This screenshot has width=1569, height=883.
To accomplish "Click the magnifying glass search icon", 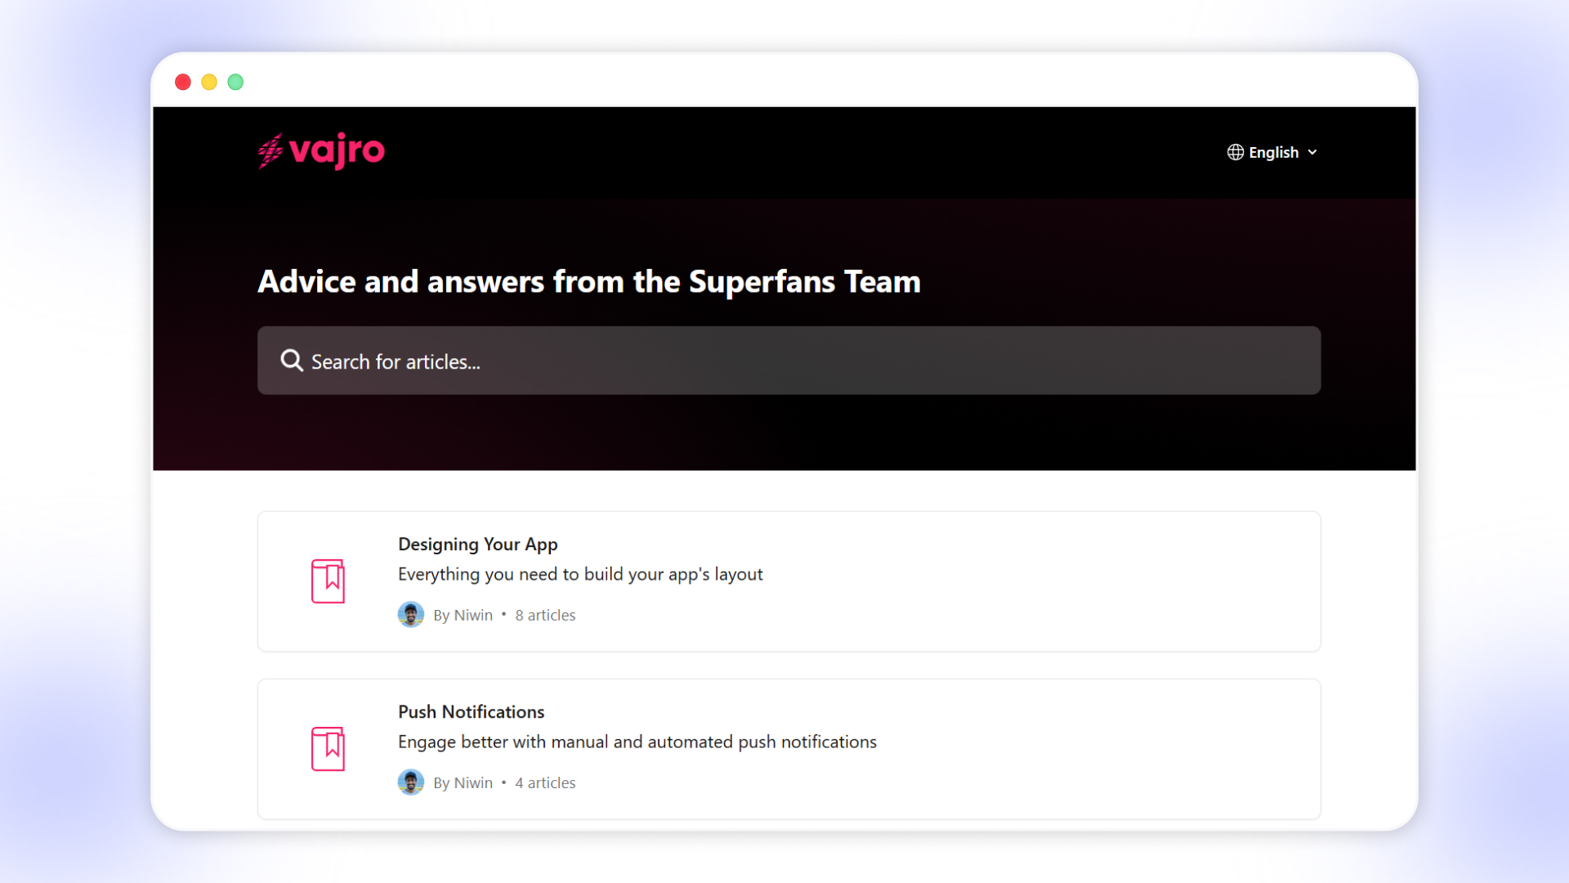I will [x=292, y=361].
